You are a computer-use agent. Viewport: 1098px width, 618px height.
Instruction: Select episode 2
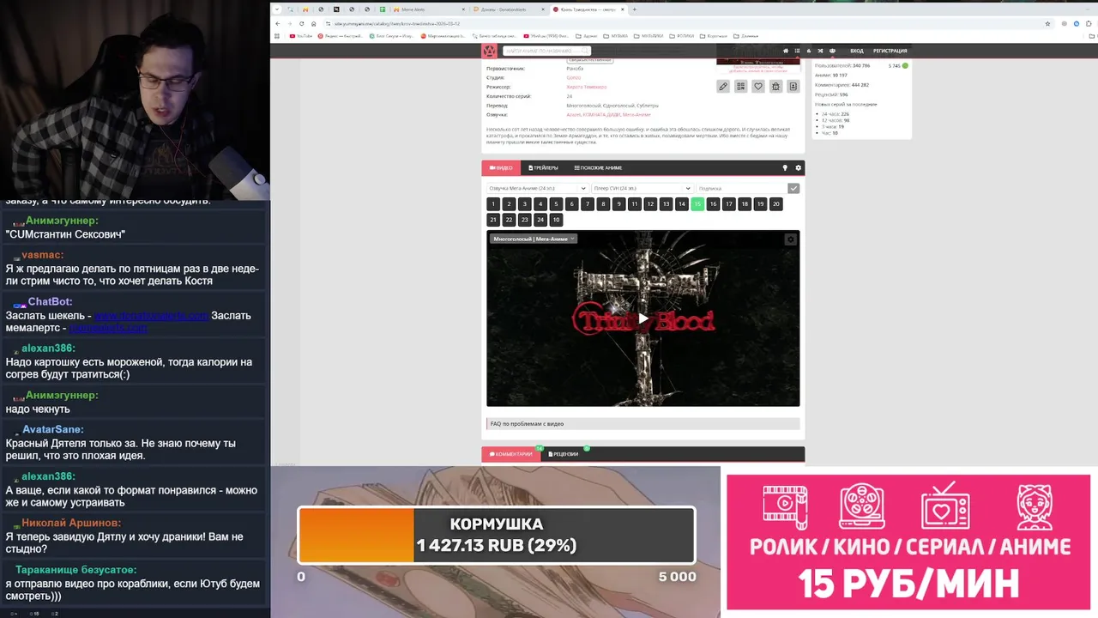(509, 204)
